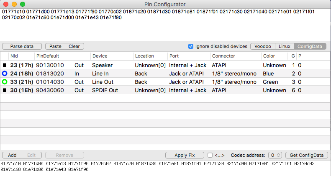Image resolution: width=331 pixels, height=176 pixels.
Task: Click the Get ConfigData button
Action: (x=306, y=155)
